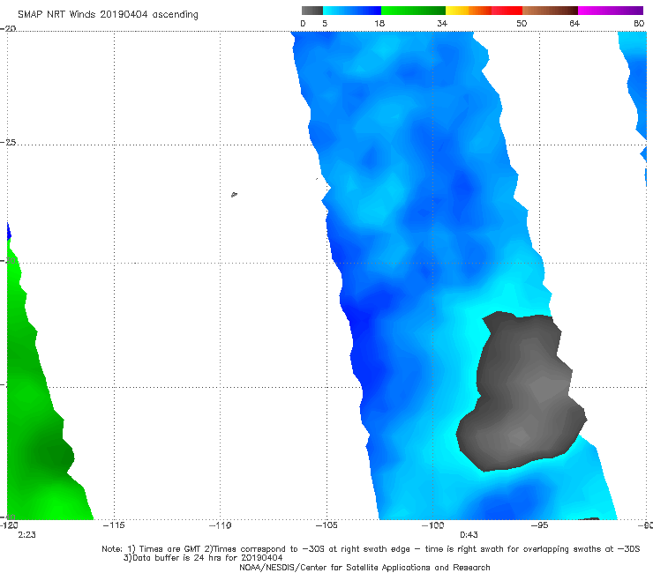
Task: Click the '34' color scale label
Action: (x=442, y=24)
